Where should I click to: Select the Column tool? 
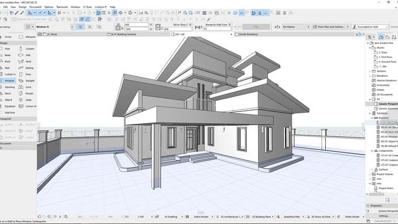pos(27,49)
